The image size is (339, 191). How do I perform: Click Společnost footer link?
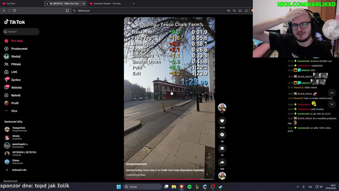[10, 181]
